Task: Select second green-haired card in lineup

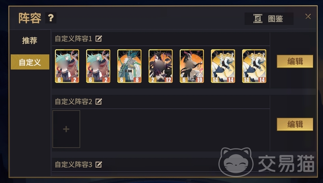Action: [x=98, y=66]
